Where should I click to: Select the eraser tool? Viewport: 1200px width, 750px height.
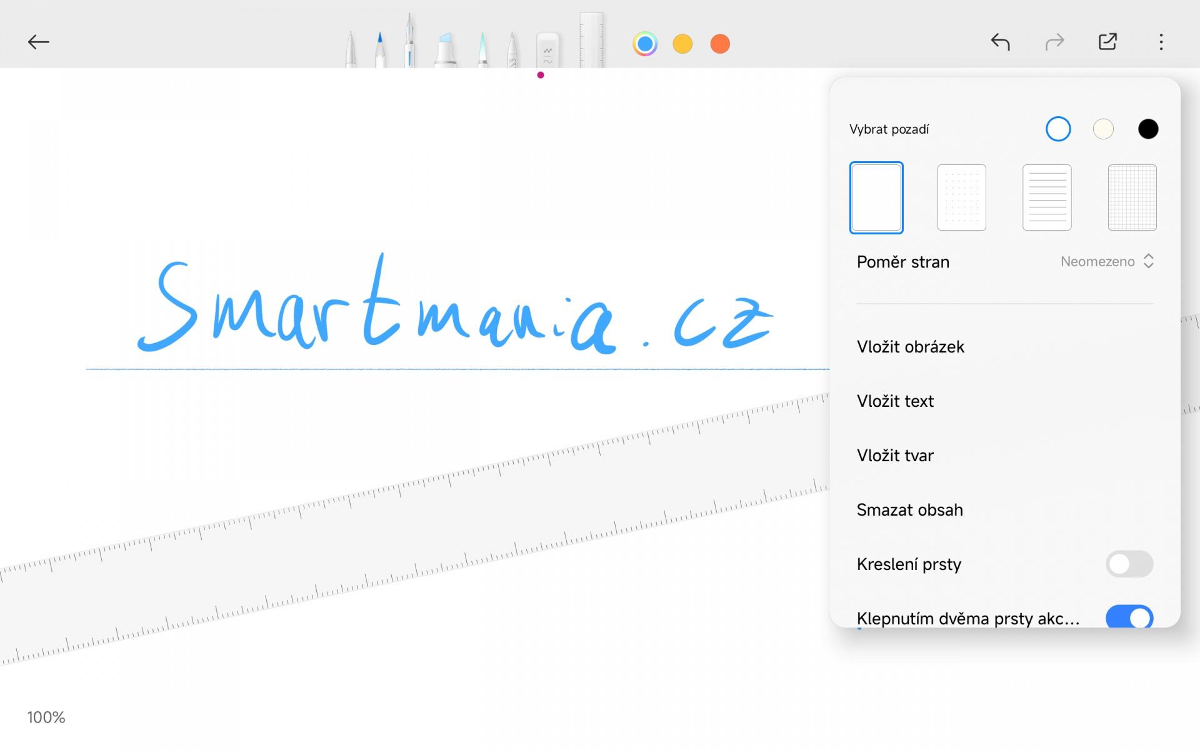pos(548,50)
